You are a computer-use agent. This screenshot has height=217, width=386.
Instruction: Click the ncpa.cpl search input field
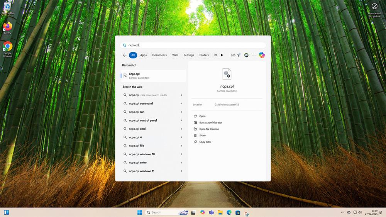pos(193,45)
